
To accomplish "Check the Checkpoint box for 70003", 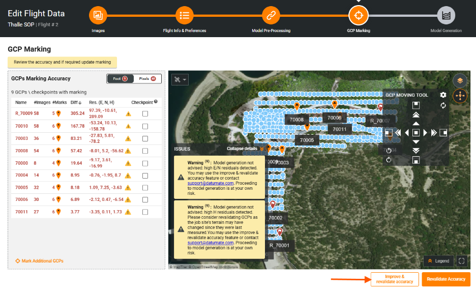I will coord(145,138).
